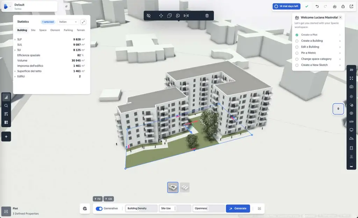The image size is (358, 218).
Task: Hide the selected building with the eye-slash icon
Action: point(148,15)
